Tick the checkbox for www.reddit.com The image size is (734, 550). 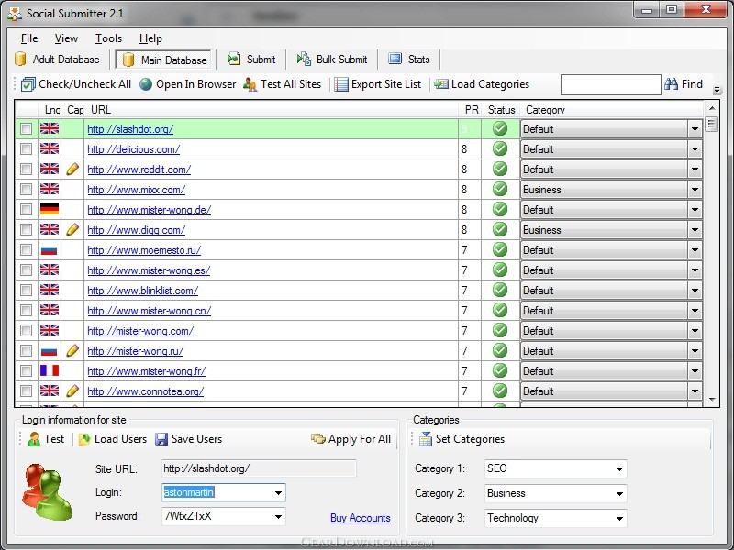[27, 170]
